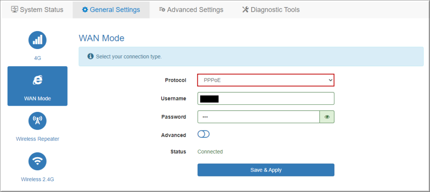Viewport: 430px width, 192px height.
Task: Toggle the Advanced switch on
Action: tap(203, 135)
